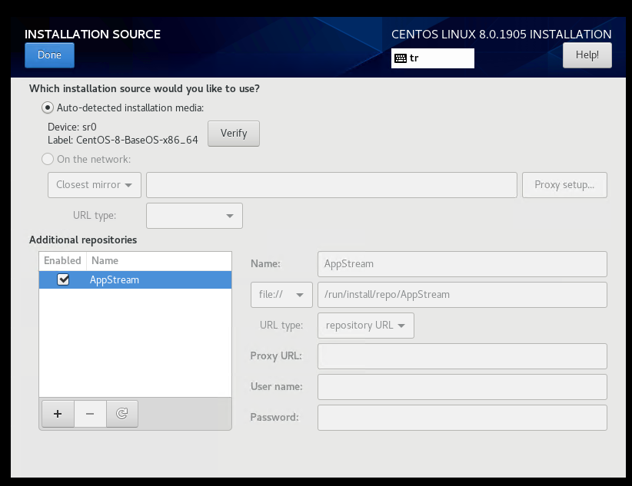This screenshot has width=632, height=486.
Task: Toggle the AppStream enabled checkbox
Action: click(63, 279)
